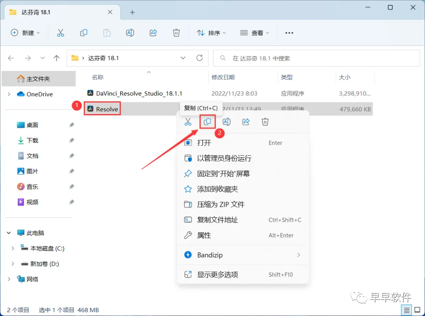Unpin 桌面 via its pin icon
425x316 pixels.
72,125
